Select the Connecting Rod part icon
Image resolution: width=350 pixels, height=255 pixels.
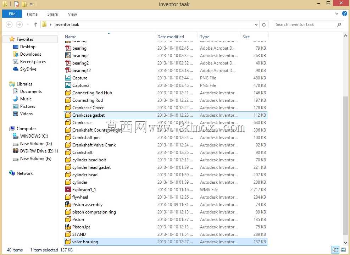[x=68, y=100]
